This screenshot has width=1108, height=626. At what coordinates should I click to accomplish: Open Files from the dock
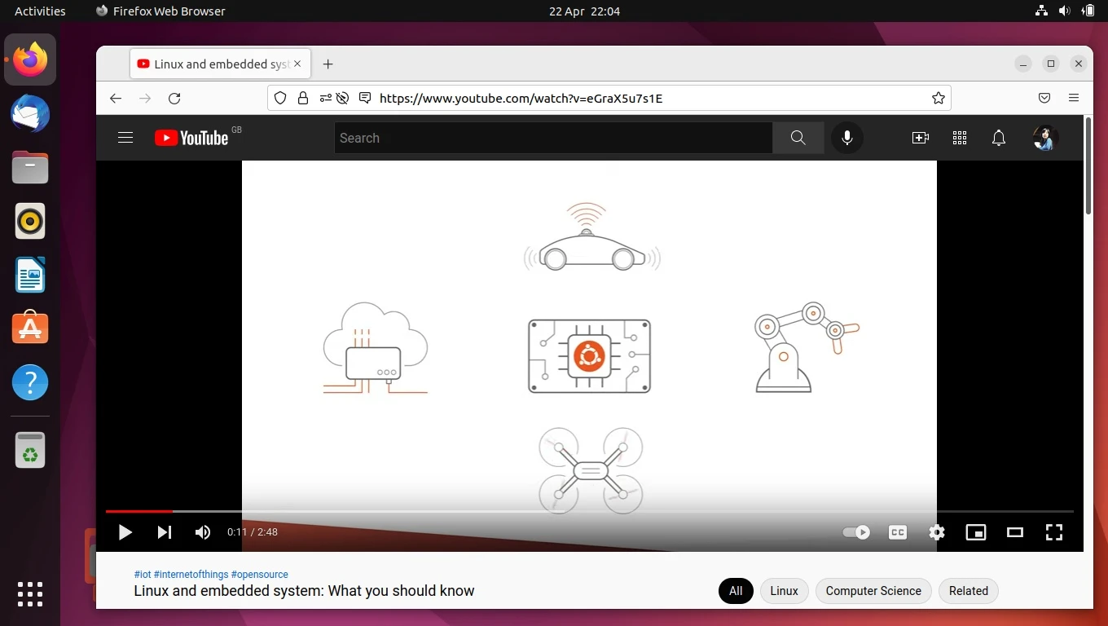30,167
